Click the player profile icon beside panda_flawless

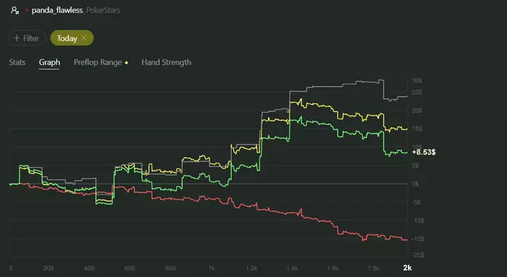click(x=15, y=10)
